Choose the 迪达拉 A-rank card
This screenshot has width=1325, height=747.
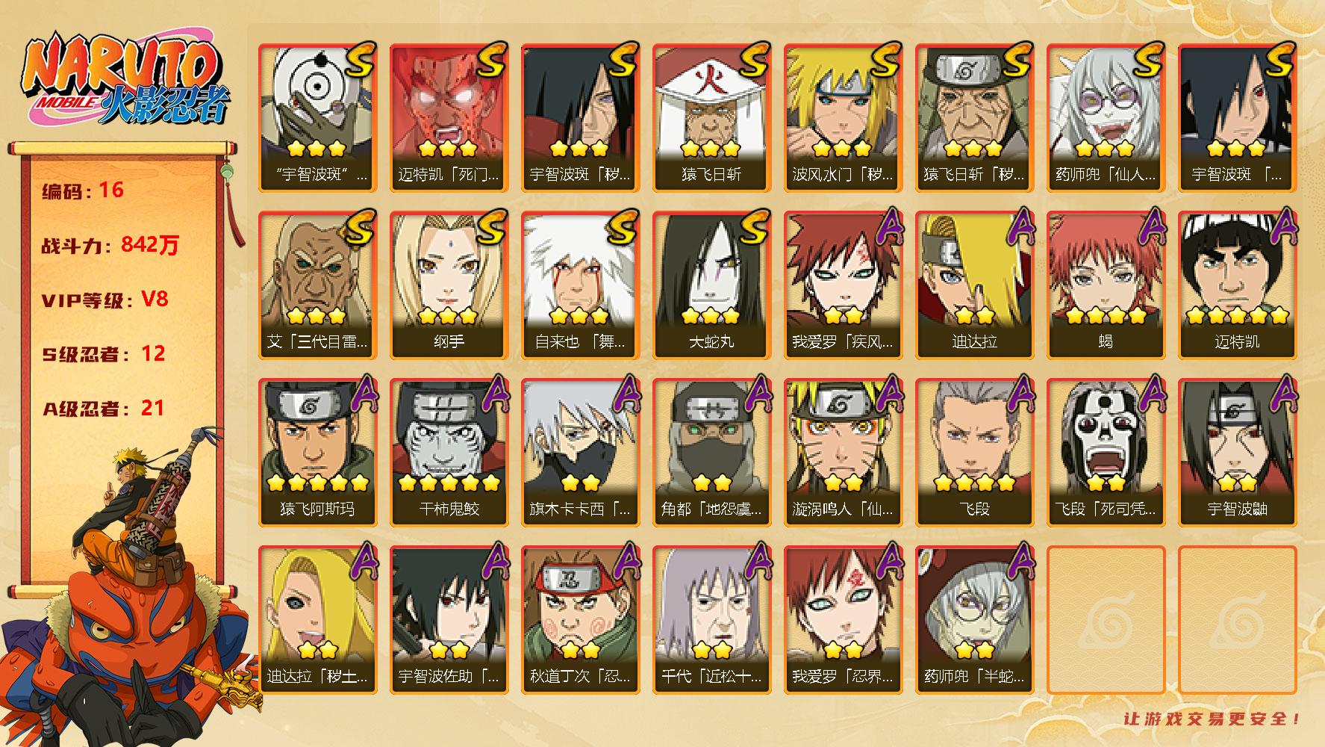[x=974, y=285]
